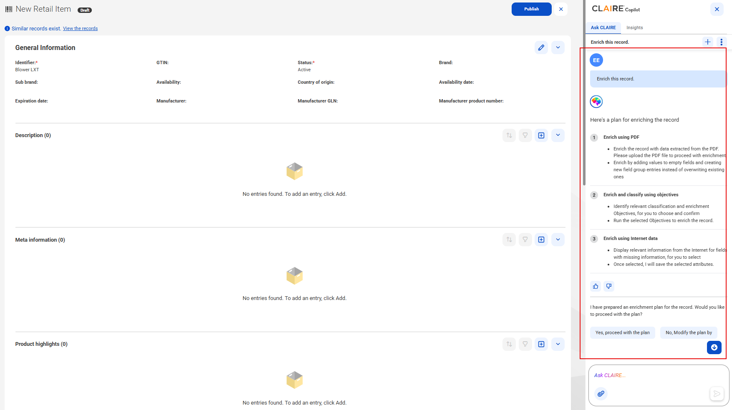Click the filter icon in Description section
This screenshot has height=410, width=732.
pos(525,135)
